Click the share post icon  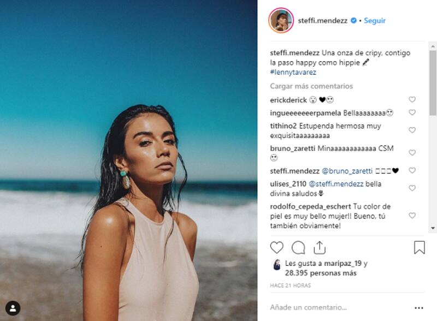pos(320,248)
